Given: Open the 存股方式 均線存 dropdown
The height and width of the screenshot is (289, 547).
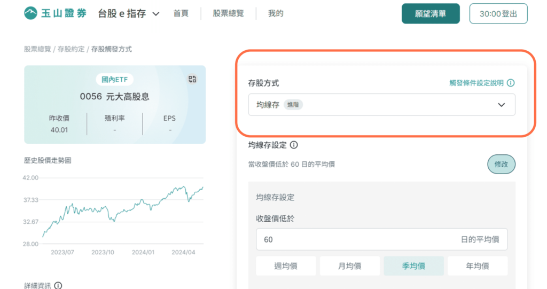Looking at the screenshot, I should coord(381,105).
